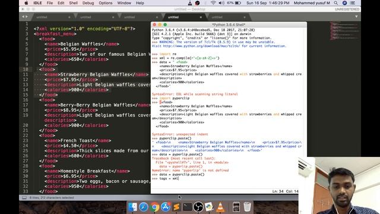Click the 'tags = xml' prompt line
The width and height of the screenshot is (380, 214).
tap(165, 178)
